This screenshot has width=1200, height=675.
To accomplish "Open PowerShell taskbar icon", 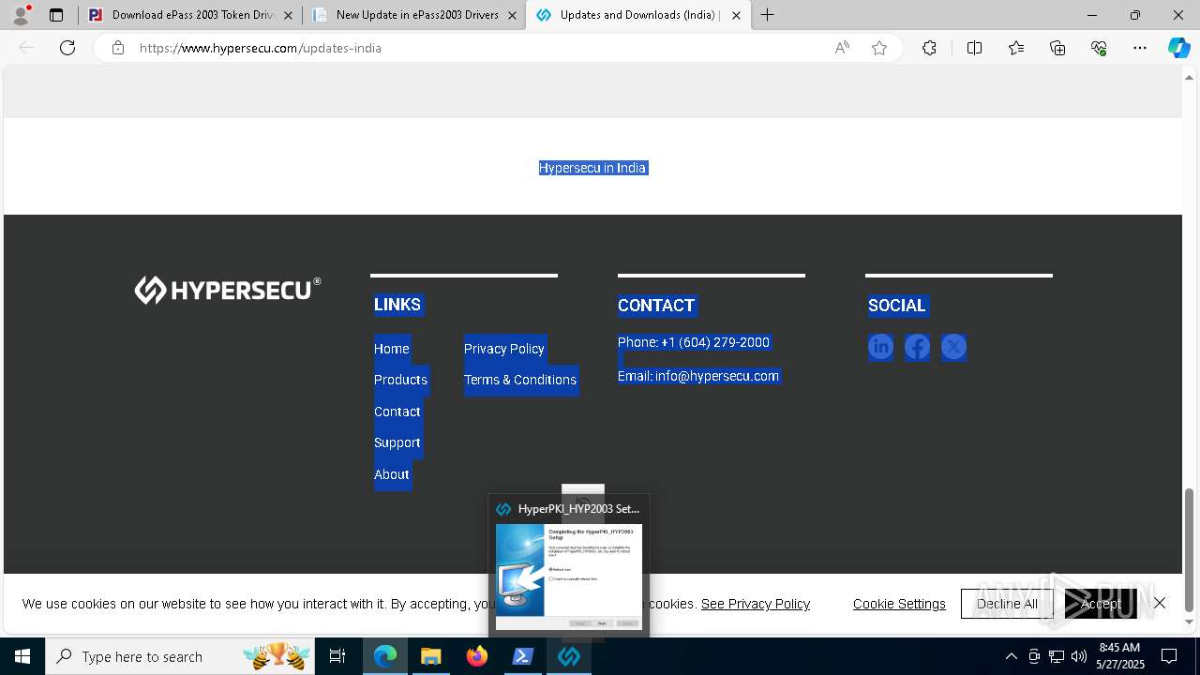I will tap(523, 656).
